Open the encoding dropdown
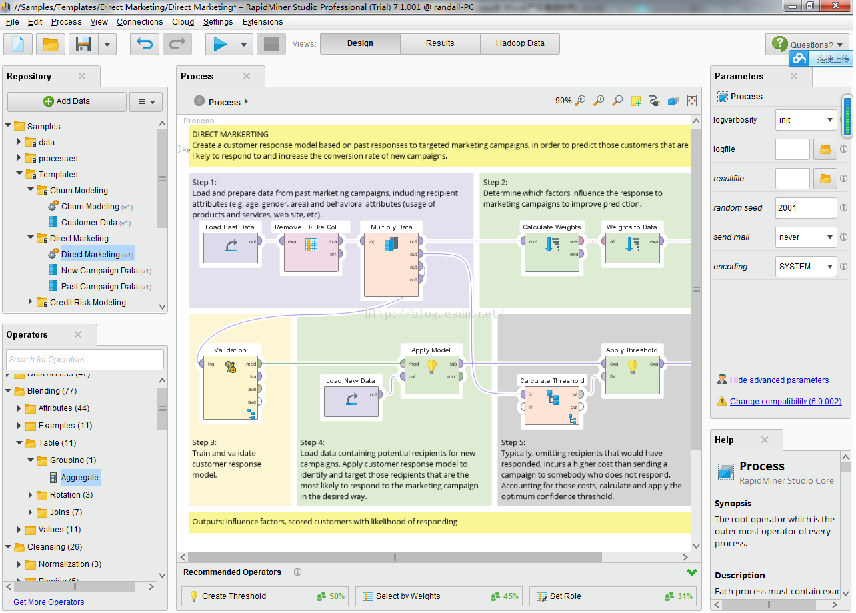Screen dimensions: 856x613 coord(806,267)
